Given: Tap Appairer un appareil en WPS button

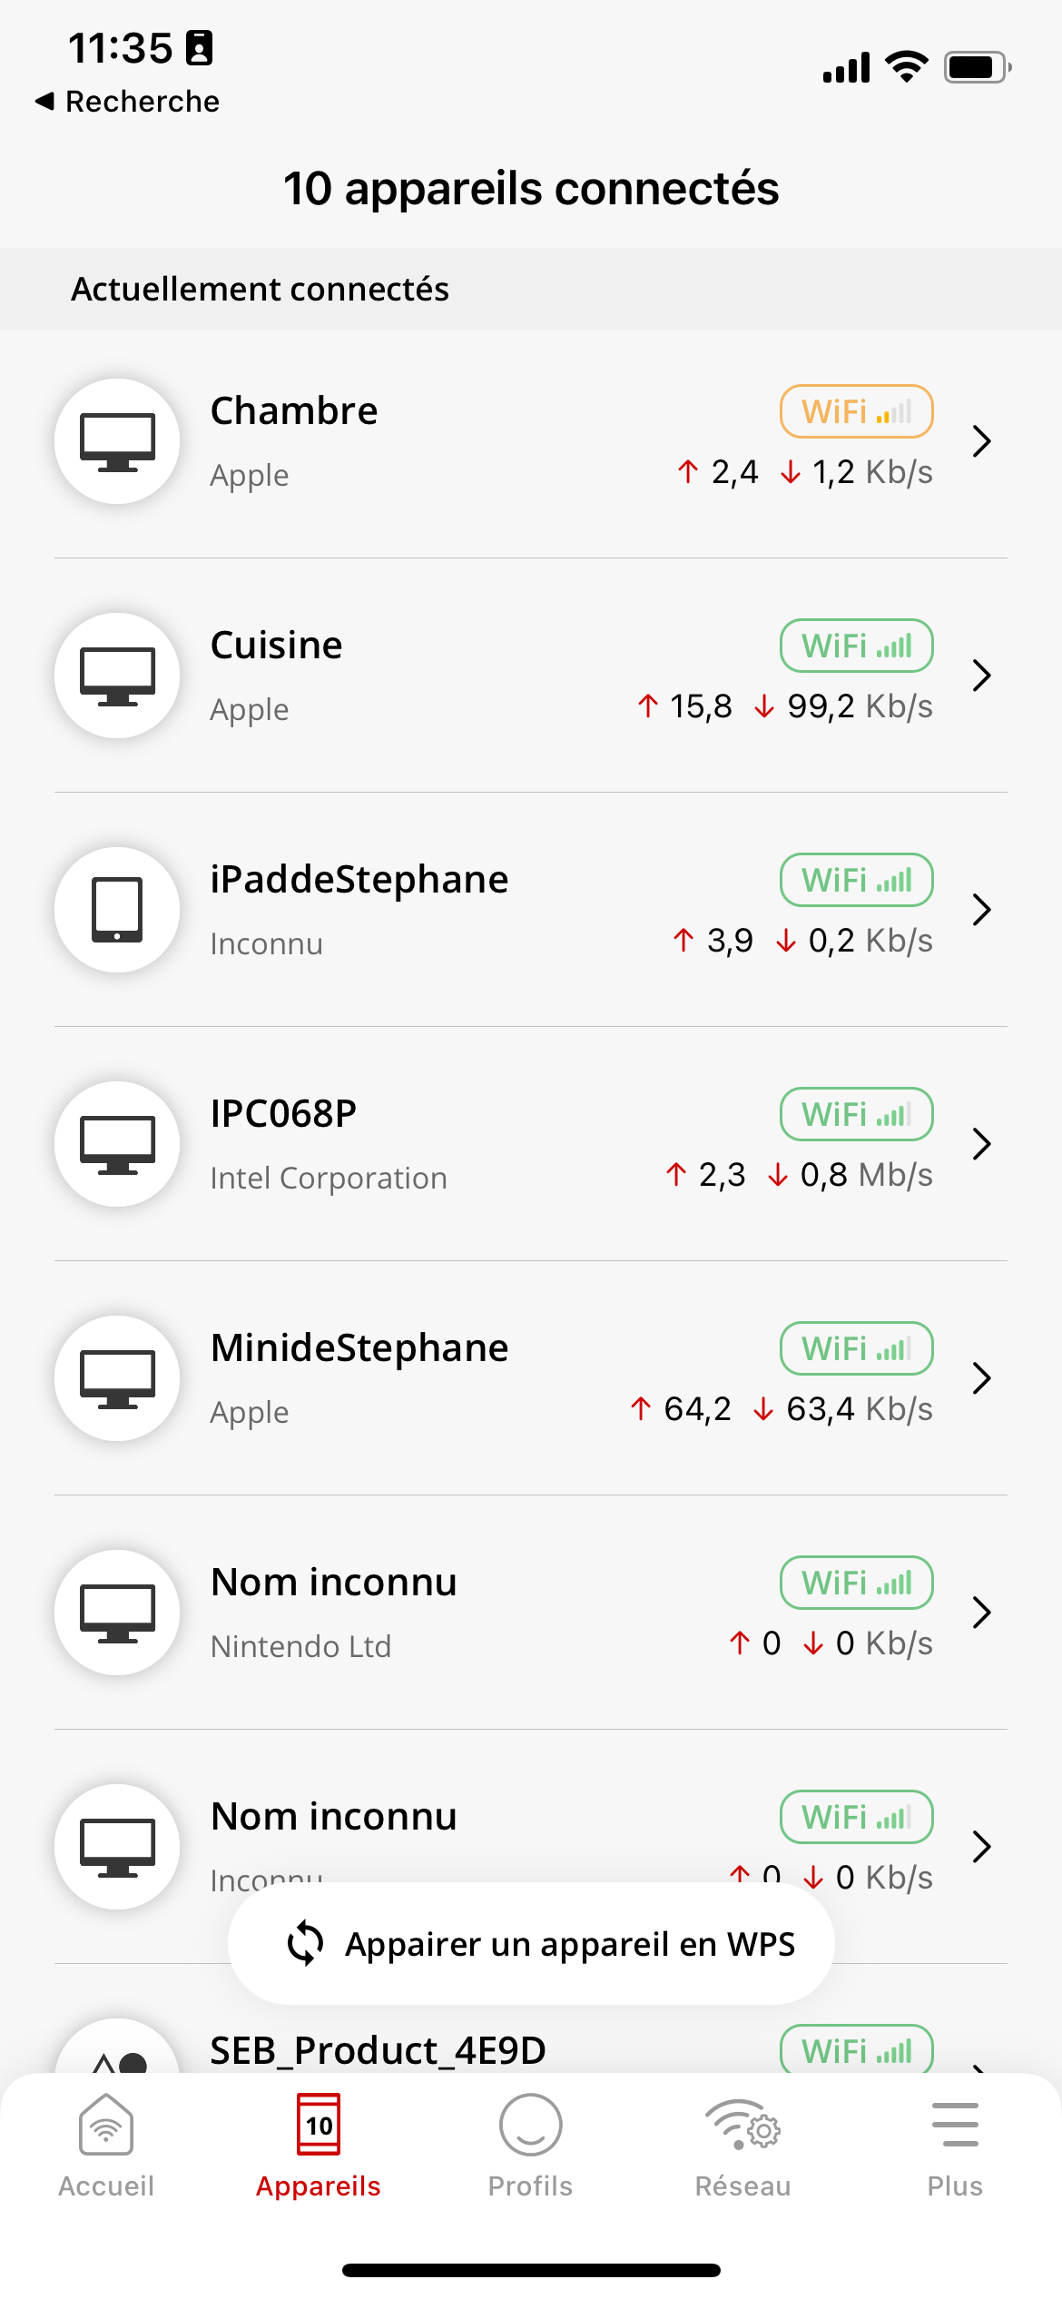Looking at the screenshot, I should click(x=531, y=1944).
